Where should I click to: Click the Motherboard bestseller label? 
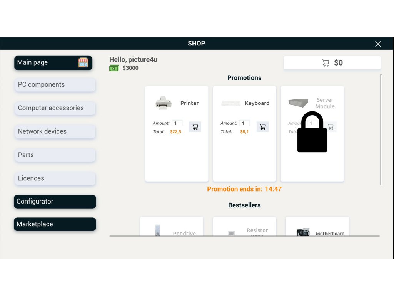(x=330, y=234)
